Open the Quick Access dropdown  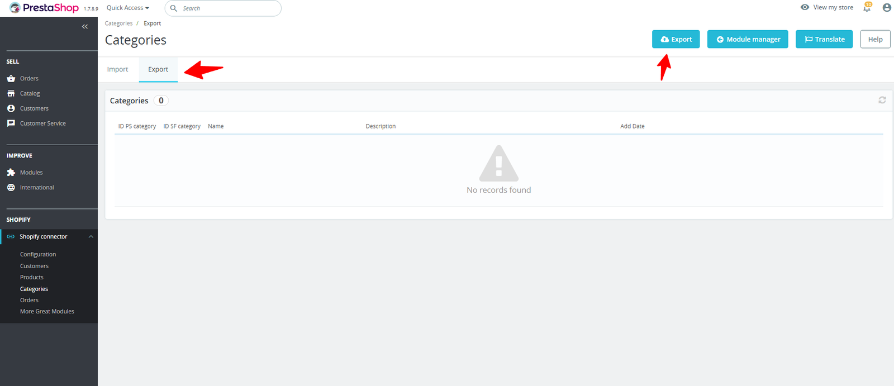tap(128, 8)
